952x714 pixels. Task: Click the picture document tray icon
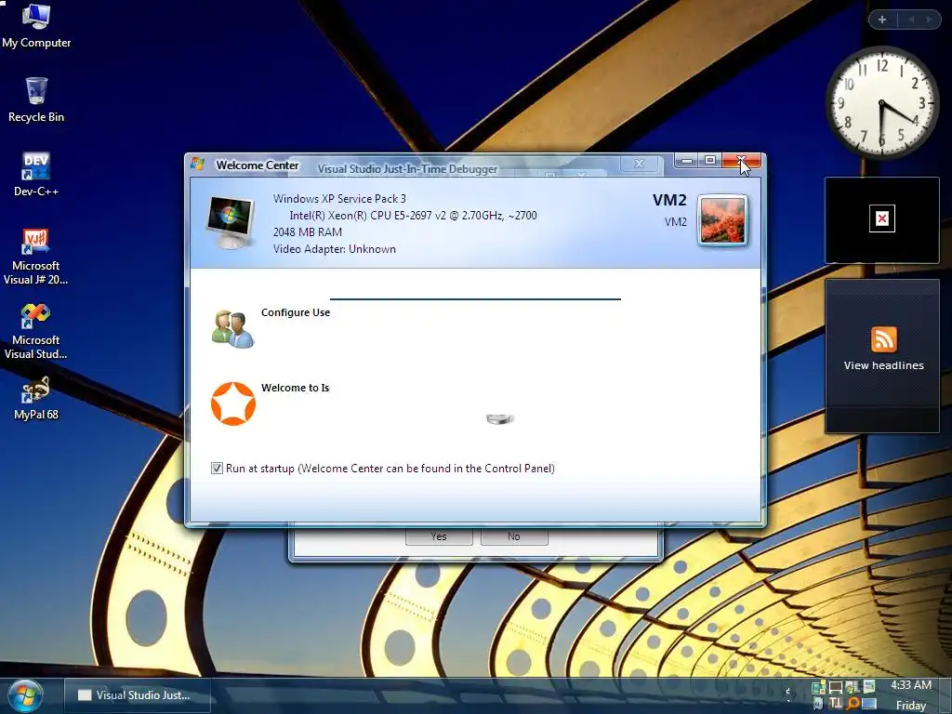click(x=869, y=686)
